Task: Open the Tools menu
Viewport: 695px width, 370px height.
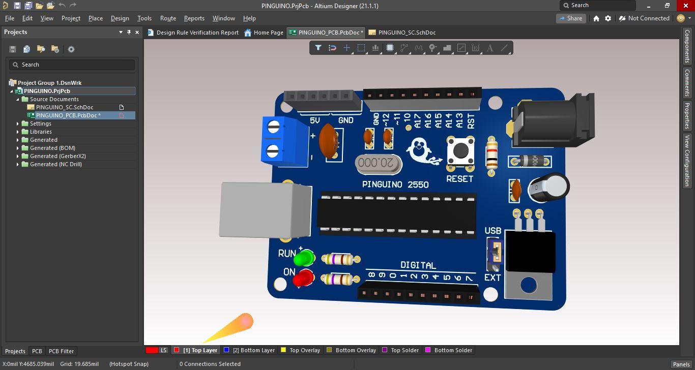Action: pos(144,18)
